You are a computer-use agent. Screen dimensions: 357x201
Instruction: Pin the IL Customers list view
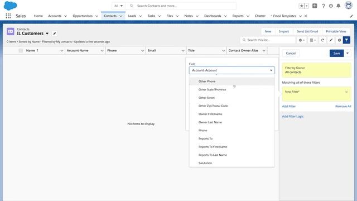(x=55, y=33)
